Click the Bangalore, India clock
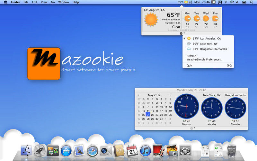This screenshot has height=161, width=257. (235, 108)
